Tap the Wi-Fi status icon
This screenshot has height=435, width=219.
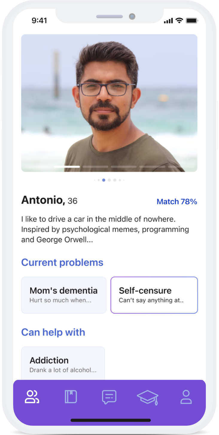tap(179, 21)
